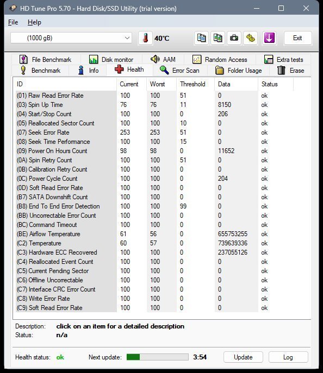Click the Log button

point(288,357)
